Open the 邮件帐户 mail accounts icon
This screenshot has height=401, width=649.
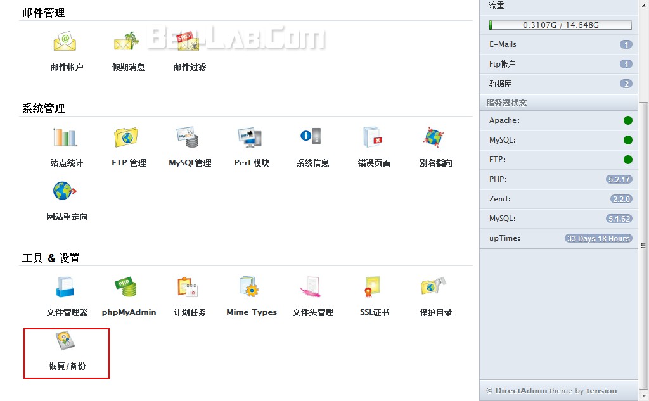point(65,41)
